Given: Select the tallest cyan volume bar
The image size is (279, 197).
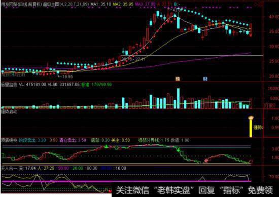Looking at the screenshot, I should point(178,98).
